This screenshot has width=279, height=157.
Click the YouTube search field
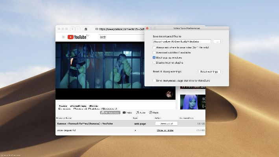click(121, 37)
